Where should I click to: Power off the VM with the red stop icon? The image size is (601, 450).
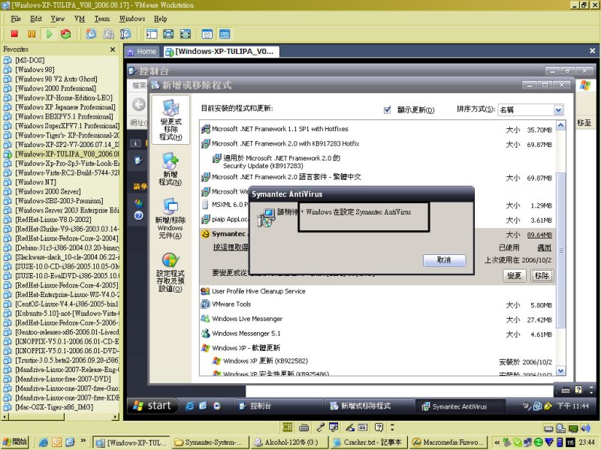click(x=14, y=34)
